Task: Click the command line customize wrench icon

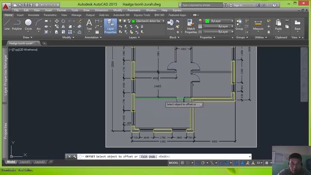Action: [x=74, y=157]
